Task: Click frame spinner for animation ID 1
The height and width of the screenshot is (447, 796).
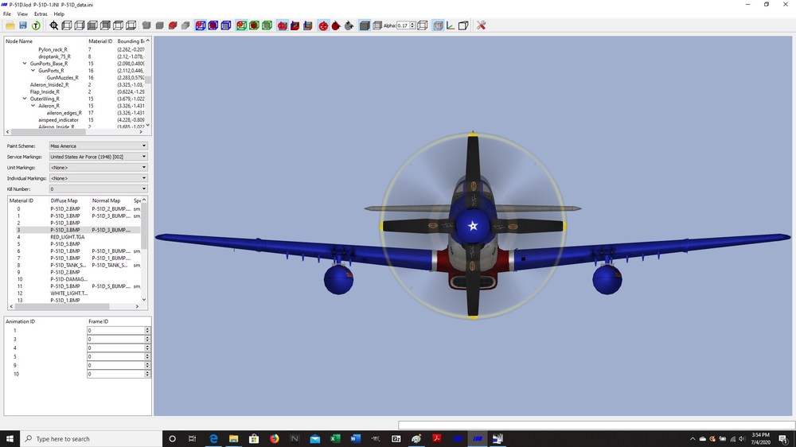Action: click(x=147, y=330)
